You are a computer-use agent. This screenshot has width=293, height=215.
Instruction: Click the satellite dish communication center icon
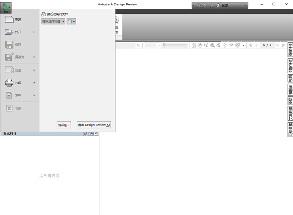point(205,5)
